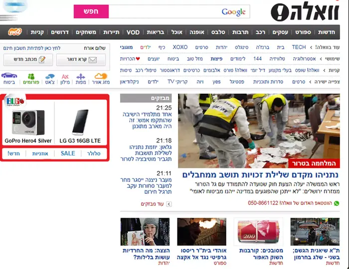Image resolution: width=349 pixels, height=269 pixels.
Task: Open the משחקים games menu item
Action: point(86,32)
